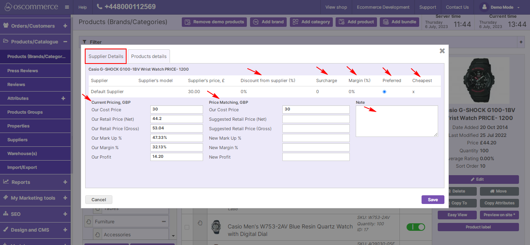
Task: Toggle the hamburger sidebar menu icon
Action: [67, 7]
